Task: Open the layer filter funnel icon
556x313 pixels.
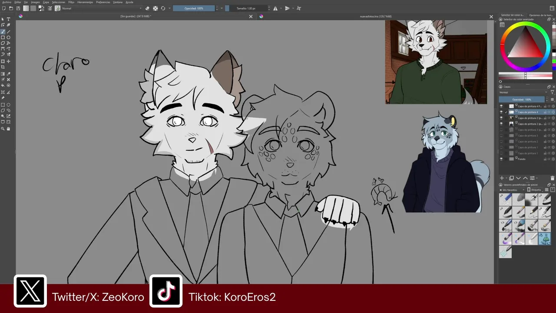Action: pyautogui.click(x=553, y=92)
